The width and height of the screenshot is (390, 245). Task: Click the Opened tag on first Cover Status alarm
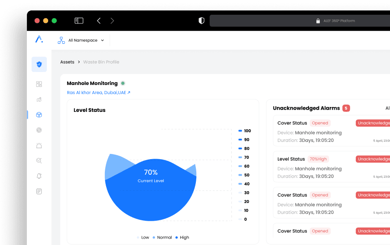pos(320,123)
